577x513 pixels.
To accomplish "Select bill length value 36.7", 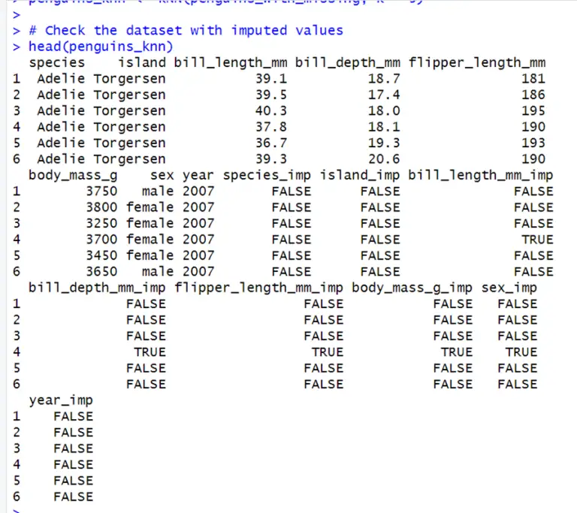I will pyautogui.click(x=271, y=143).
